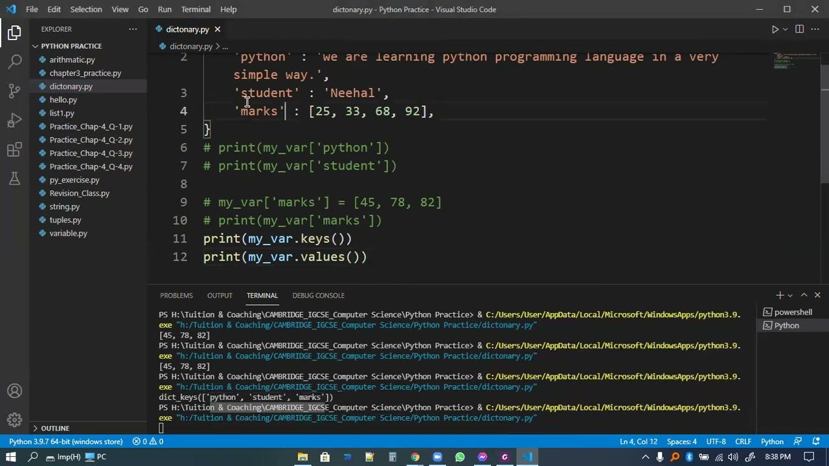
Task: Open run button dropdown arrow
Action: (x=785, y=29)
